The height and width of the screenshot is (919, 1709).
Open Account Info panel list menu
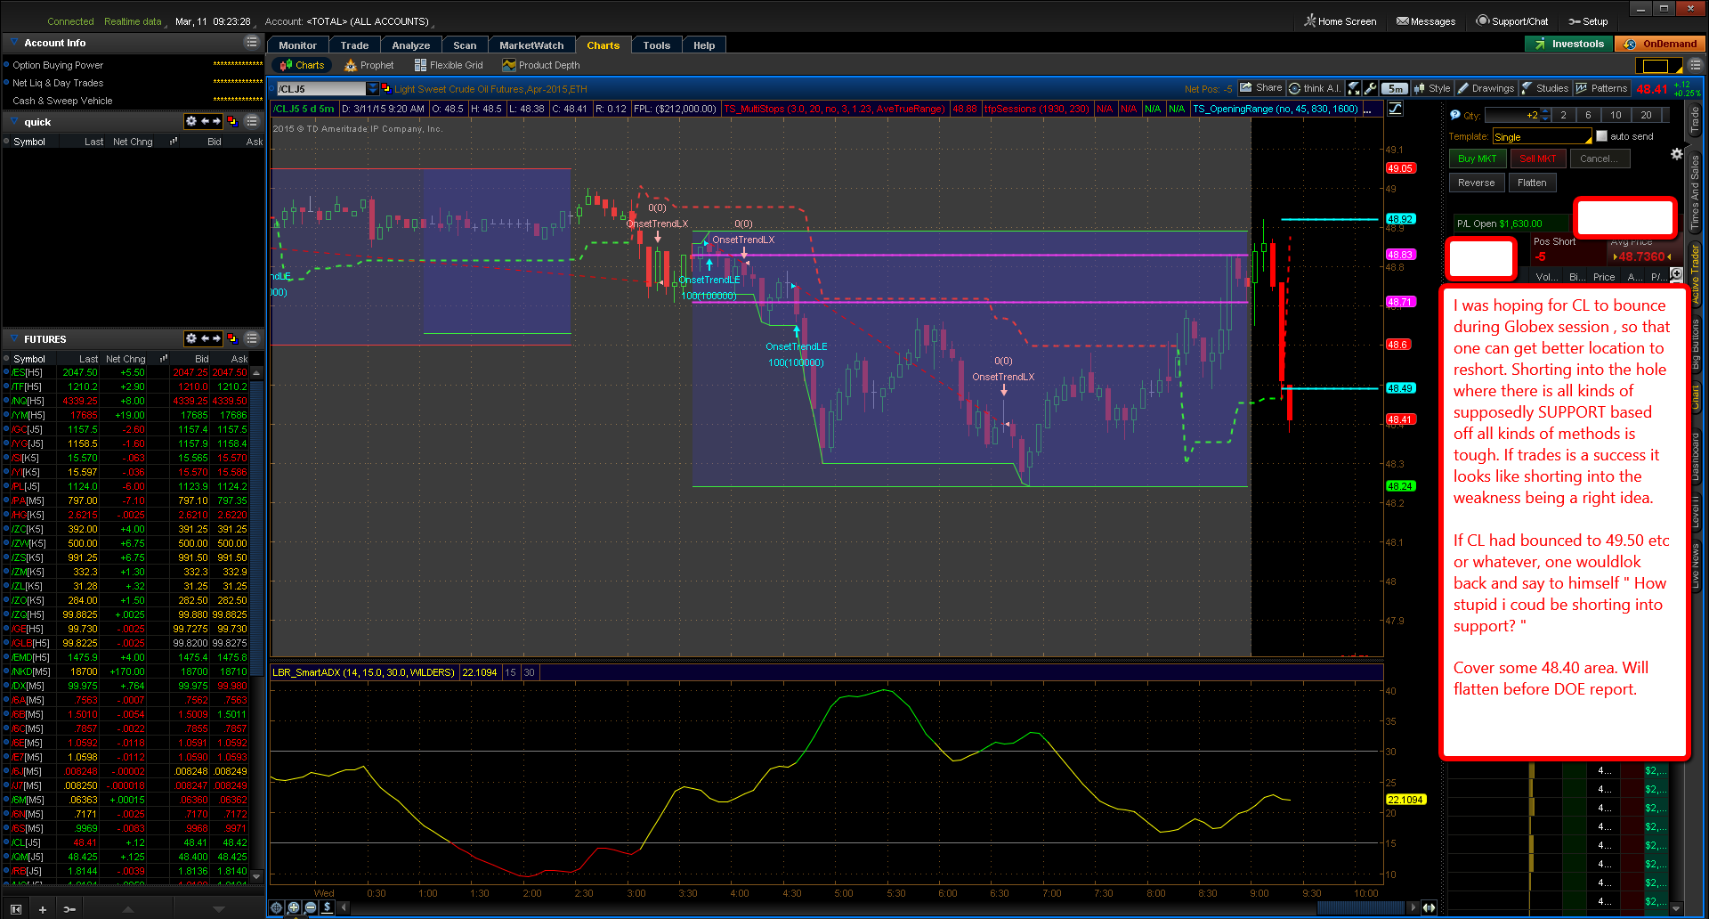click(252, 43)
